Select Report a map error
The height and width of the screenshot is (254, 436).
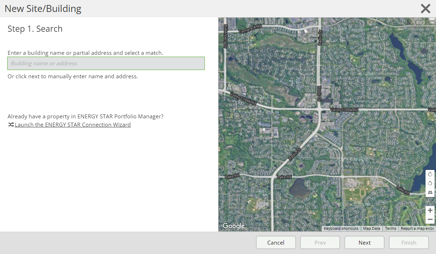coord(417,228)
